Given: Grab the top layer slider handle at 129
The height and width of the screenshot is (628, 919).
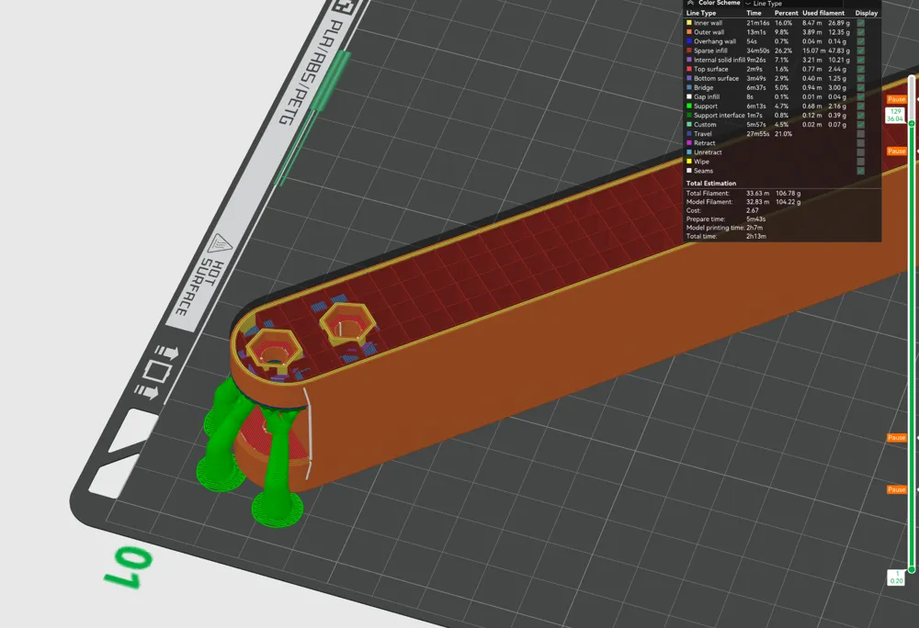Looking at the screenshot, I should pyautogui.click(x=912, y=124).
